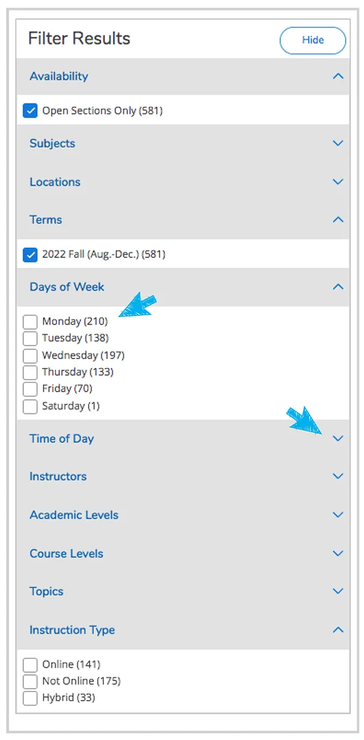Expand the Subjects filter section
The height and width of the screenshot is (740, 364).
[x=338, y=143]
